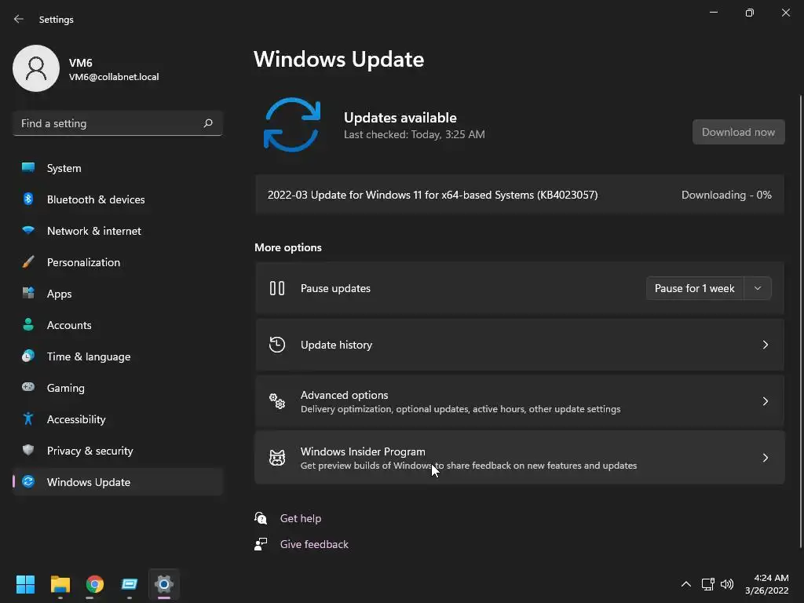Click the large blue update refresh icon
This screenshot has height=603, width=804.
(292, 125)
